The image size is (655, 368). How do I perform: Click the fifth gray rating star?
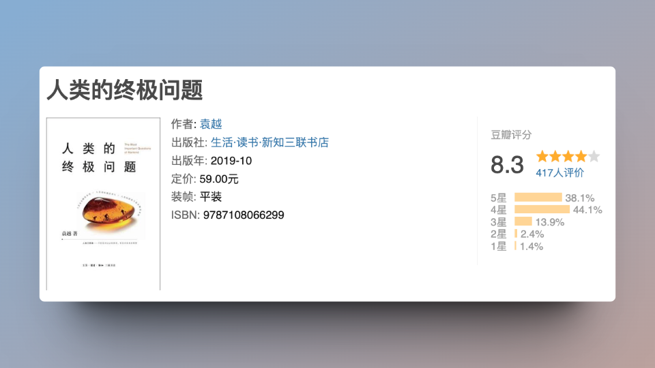click(594, 156)
